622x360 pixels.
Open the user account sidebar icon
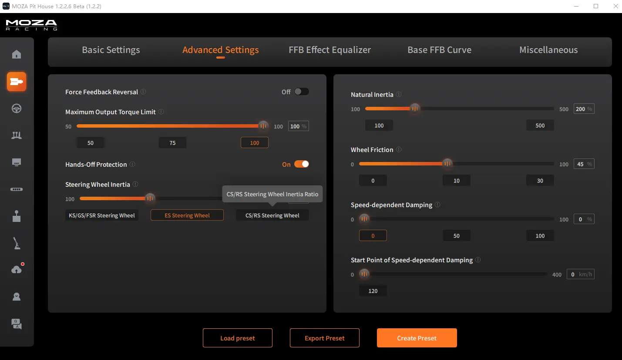point(17,297)
